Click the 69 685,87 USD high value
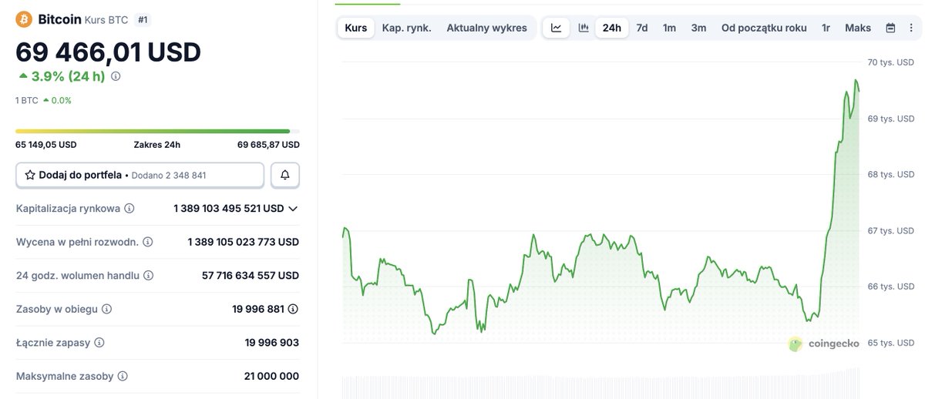The height and width of the screenshot is (399, 925). click(x=268, y=145)
